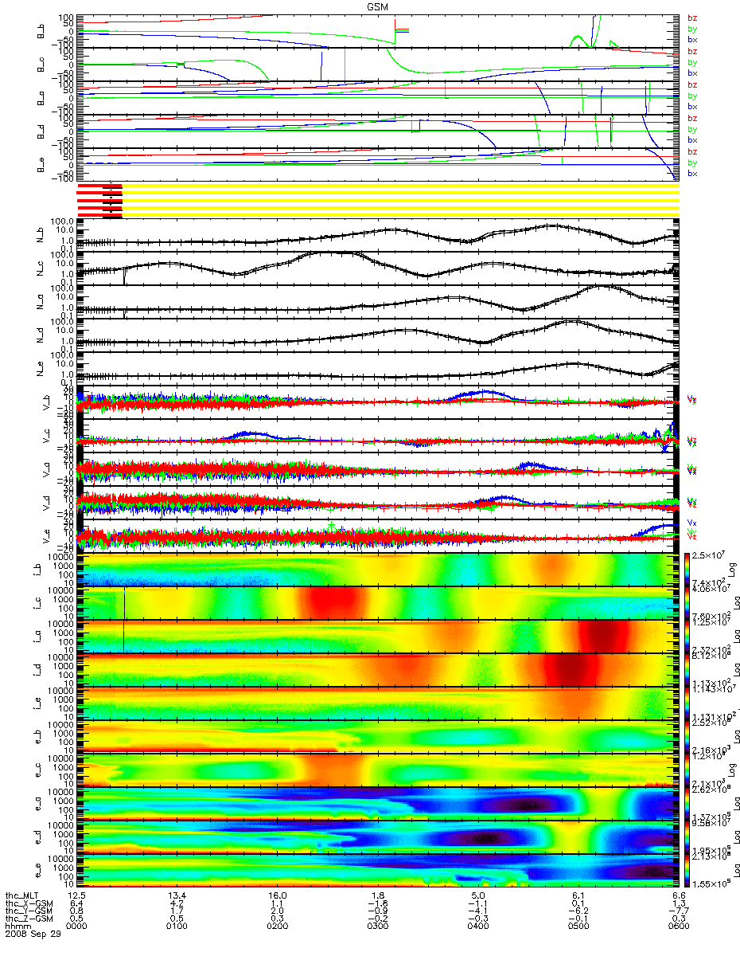Click the 0000 time tick label
This screenshot has width=740, height=956.
click(x=77, y=927)
